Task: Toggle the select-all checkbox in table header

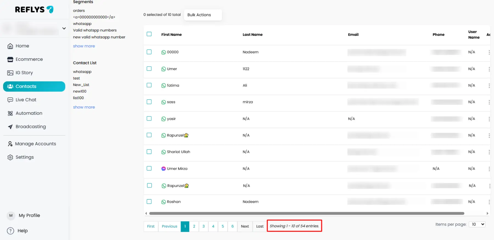Action: [149, 34]
